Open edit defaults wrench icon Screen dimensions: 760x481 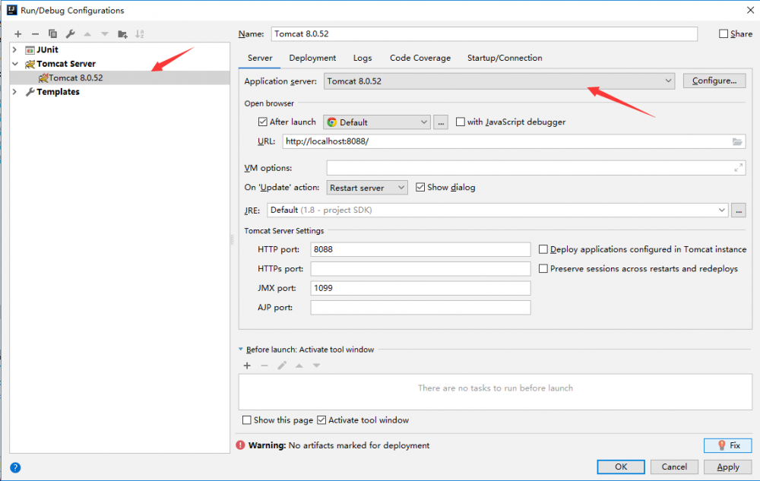[70, 34]
